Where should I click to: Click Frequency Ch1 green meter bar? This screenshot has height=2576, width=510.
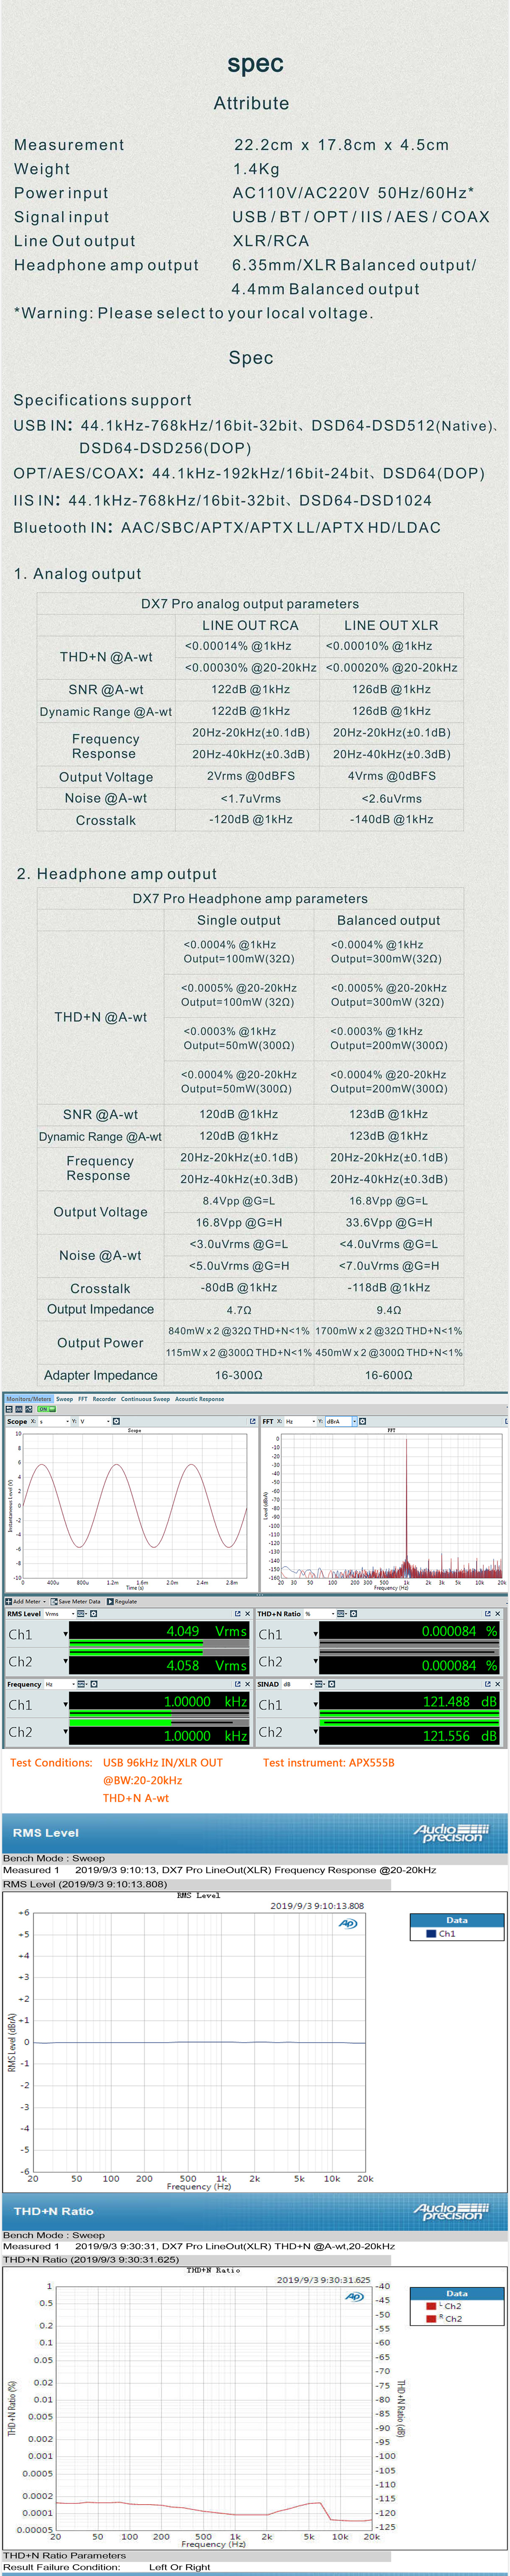point(158,1713)
